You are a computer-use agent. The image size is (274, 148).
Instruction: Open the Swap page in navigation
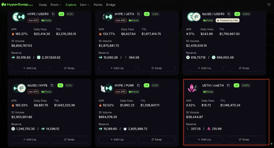pyautogui.click(x=43, y=5)
